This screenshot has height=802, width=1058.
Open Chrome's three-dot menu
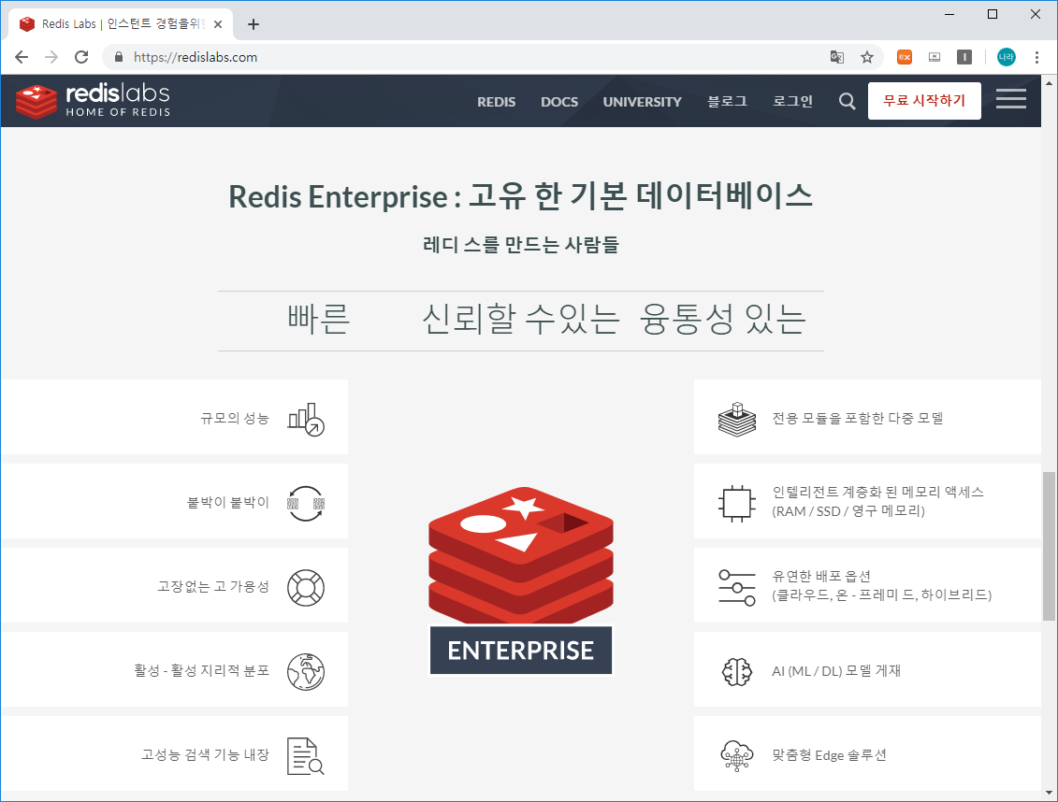tap(1036, 57)
